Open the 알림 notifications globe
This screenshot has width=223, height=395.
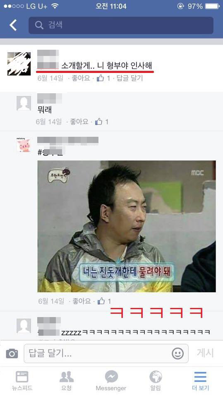click(x=156, y=380)
